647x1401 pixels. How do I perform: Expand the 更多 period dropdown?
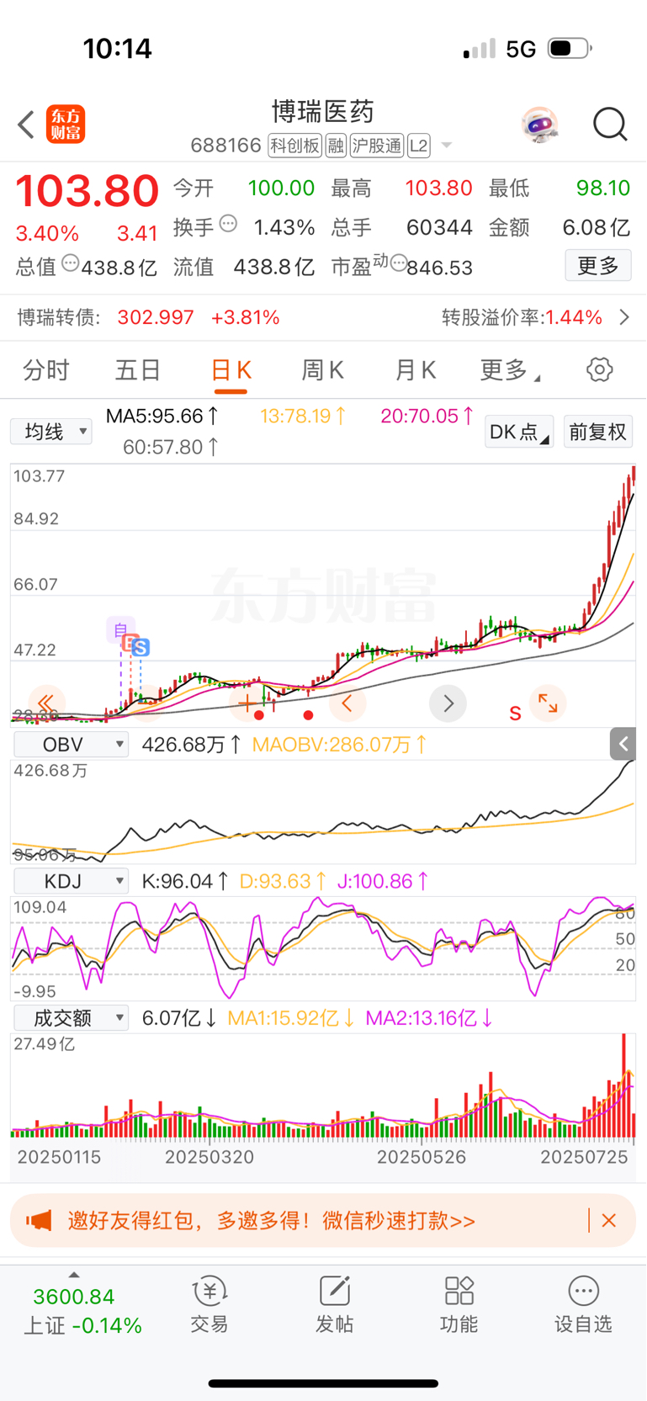coord(509,369)
